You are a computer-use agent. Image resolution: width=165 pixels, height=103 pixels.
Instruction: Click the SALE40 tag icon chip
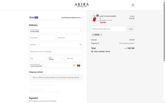tap(97, 35)
